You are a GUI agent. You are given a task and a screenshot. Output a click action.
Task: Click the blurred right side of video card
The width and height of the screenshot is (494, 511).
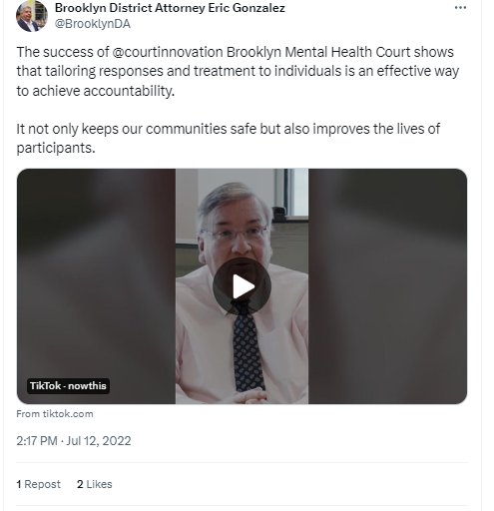[x=387, y=286]
